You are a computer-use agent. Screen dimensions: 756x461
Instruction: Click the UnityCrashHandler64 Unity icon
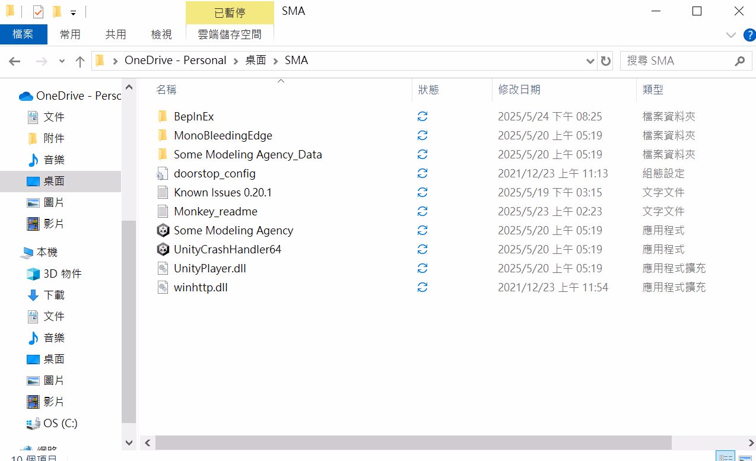163,249
